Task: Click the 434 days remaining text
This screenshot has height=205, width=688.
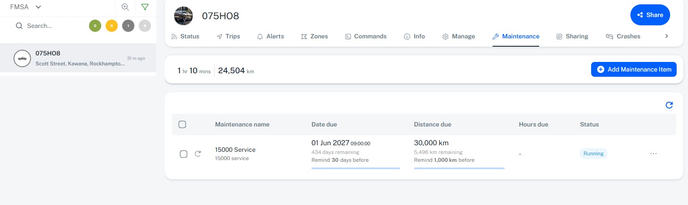Action: click(x=335, y=152)
